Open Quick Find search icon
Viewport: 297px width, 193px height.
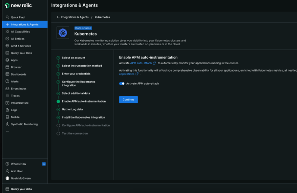coord(8,17)
